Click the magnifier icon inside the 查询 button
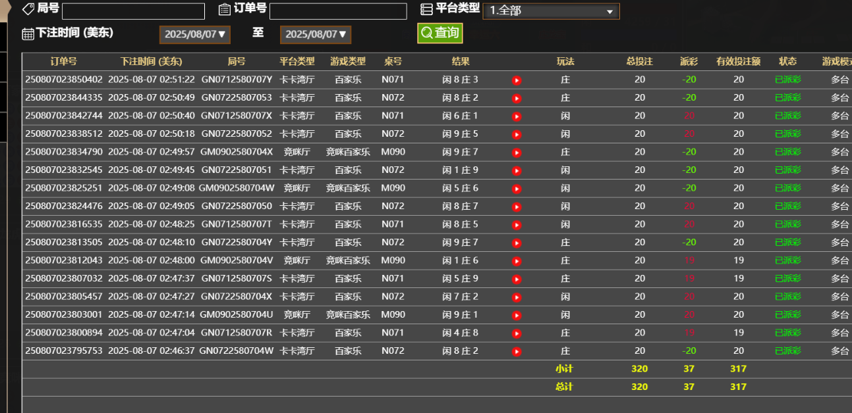The height and width of the screenshot is (413, 852). click(427, 32)
